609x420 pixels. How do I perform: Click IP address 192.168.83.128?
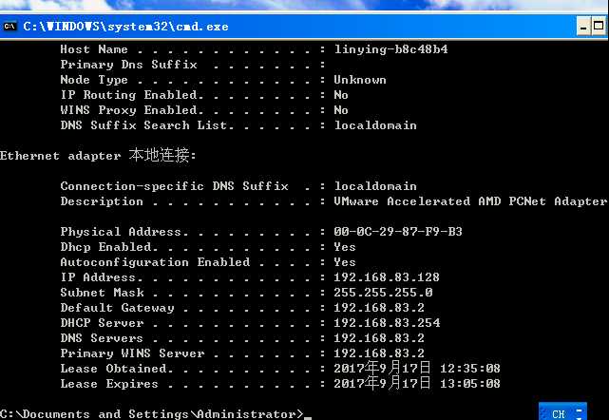pos(387,277)
